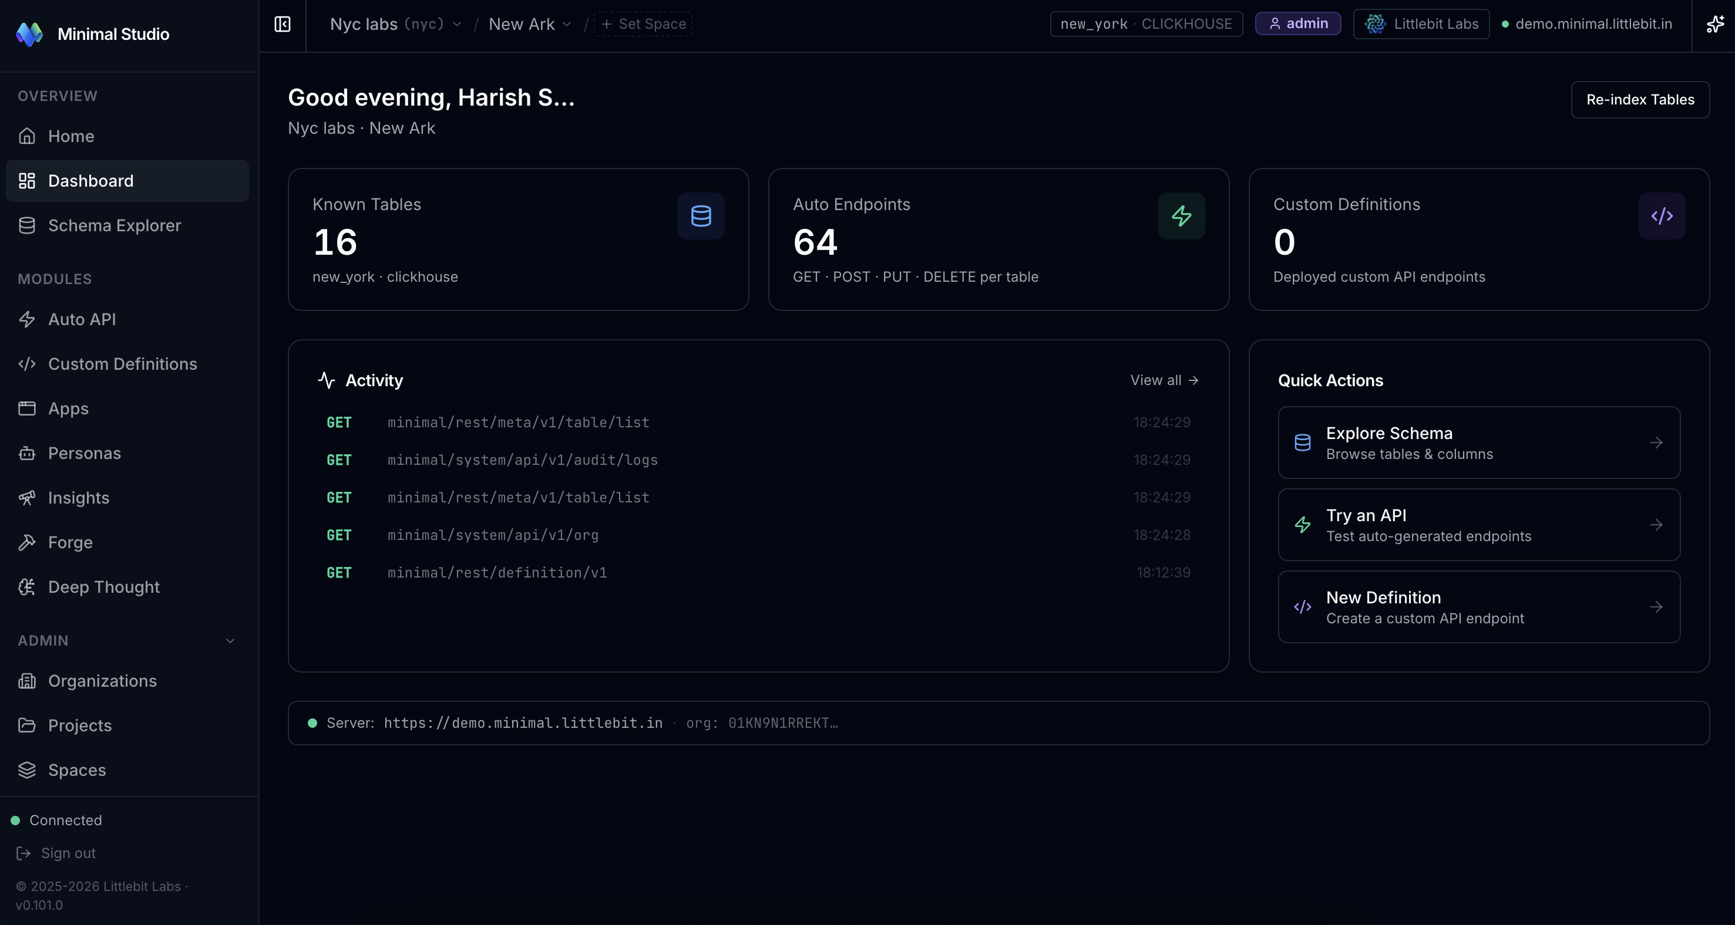This screenshot has height=925, width=1735.
Task: Select Auto API in the modules menu
Action: (x=82, y=319)
